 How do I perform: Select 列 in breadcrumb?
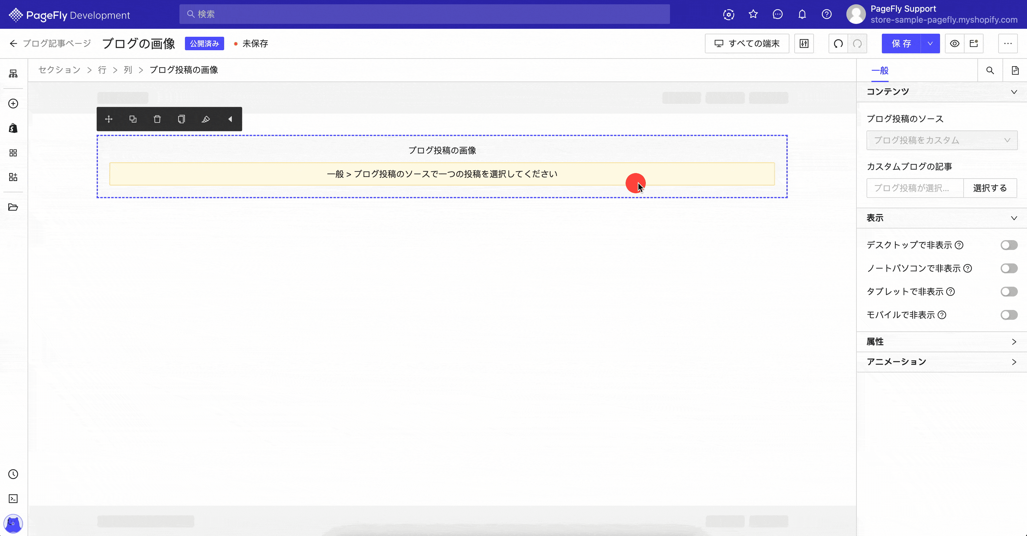(x=128, y=70)
